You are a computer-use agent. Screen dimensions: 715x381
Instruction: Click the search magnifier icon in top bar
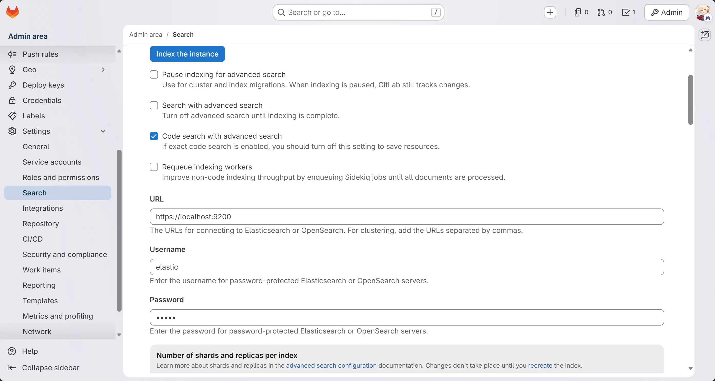click(x=281, y=12)
